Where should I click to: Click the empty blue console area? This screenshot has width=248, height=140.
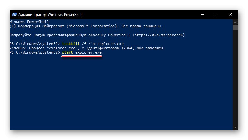point(122,94)
